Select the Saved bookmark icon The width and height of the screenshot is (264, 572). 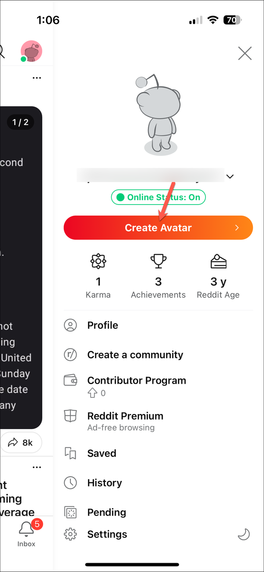click(x=70, y=453)
